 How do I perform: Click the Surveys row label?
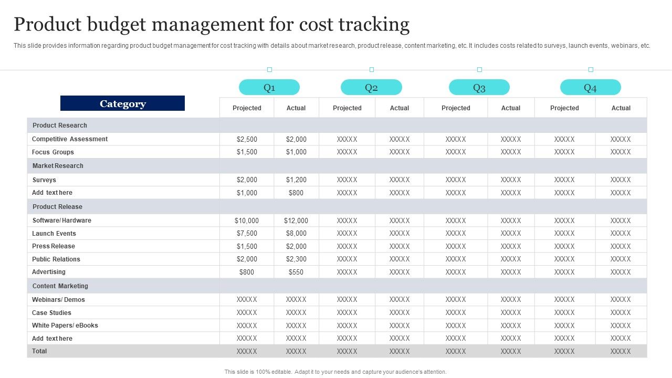44,180
